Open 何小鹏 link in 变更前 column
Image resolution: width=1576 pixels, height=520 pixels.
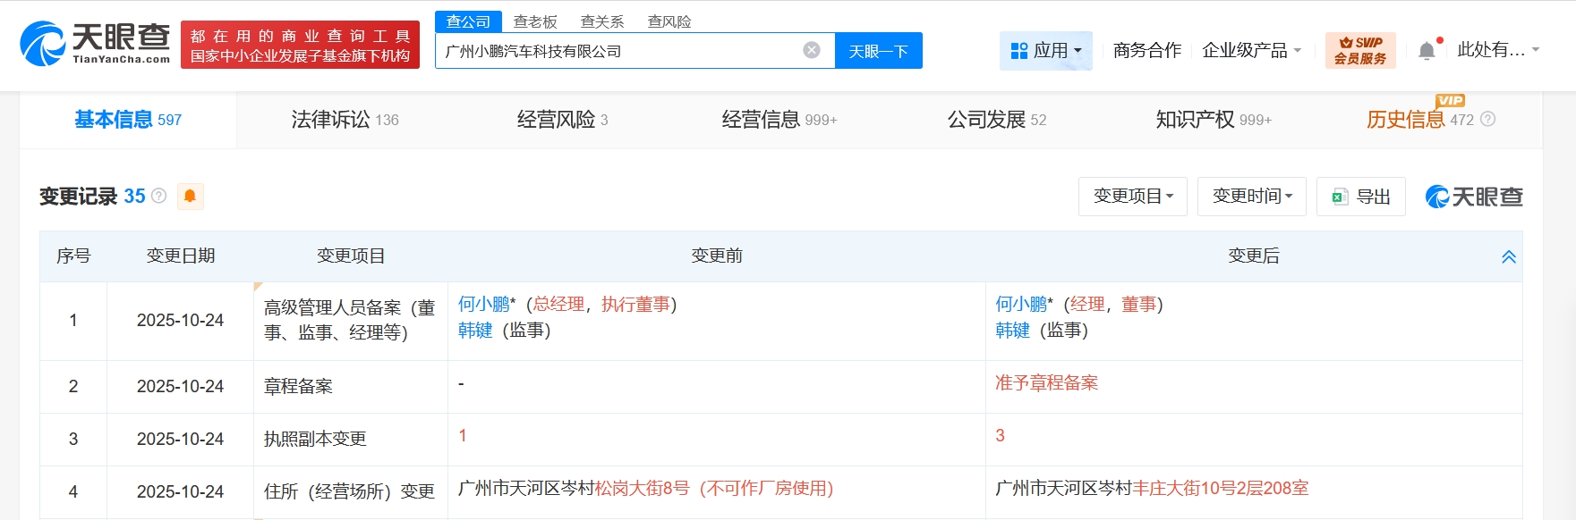pyautogui.click(x=483, y=304)
